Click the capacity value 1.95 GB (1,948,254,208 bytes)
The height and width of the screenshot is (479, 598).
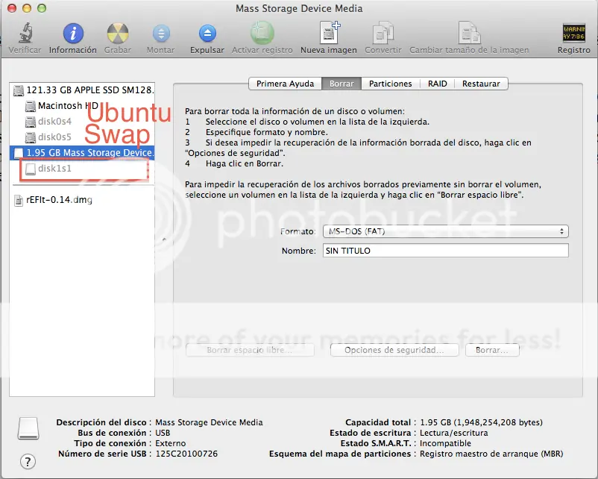(481, 422)
